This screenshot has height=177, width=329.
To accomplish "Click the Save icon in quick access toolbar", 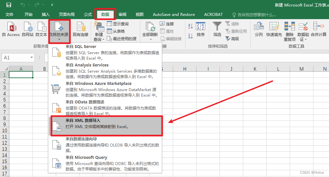I will 8,5.
